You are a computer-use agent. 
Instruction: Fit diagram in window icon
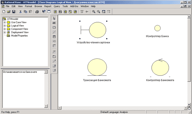click(x=104, y=12)
